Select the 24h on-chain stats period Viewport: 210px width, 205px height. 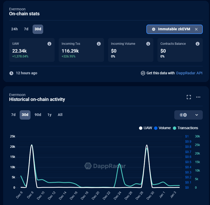(14, 29)
